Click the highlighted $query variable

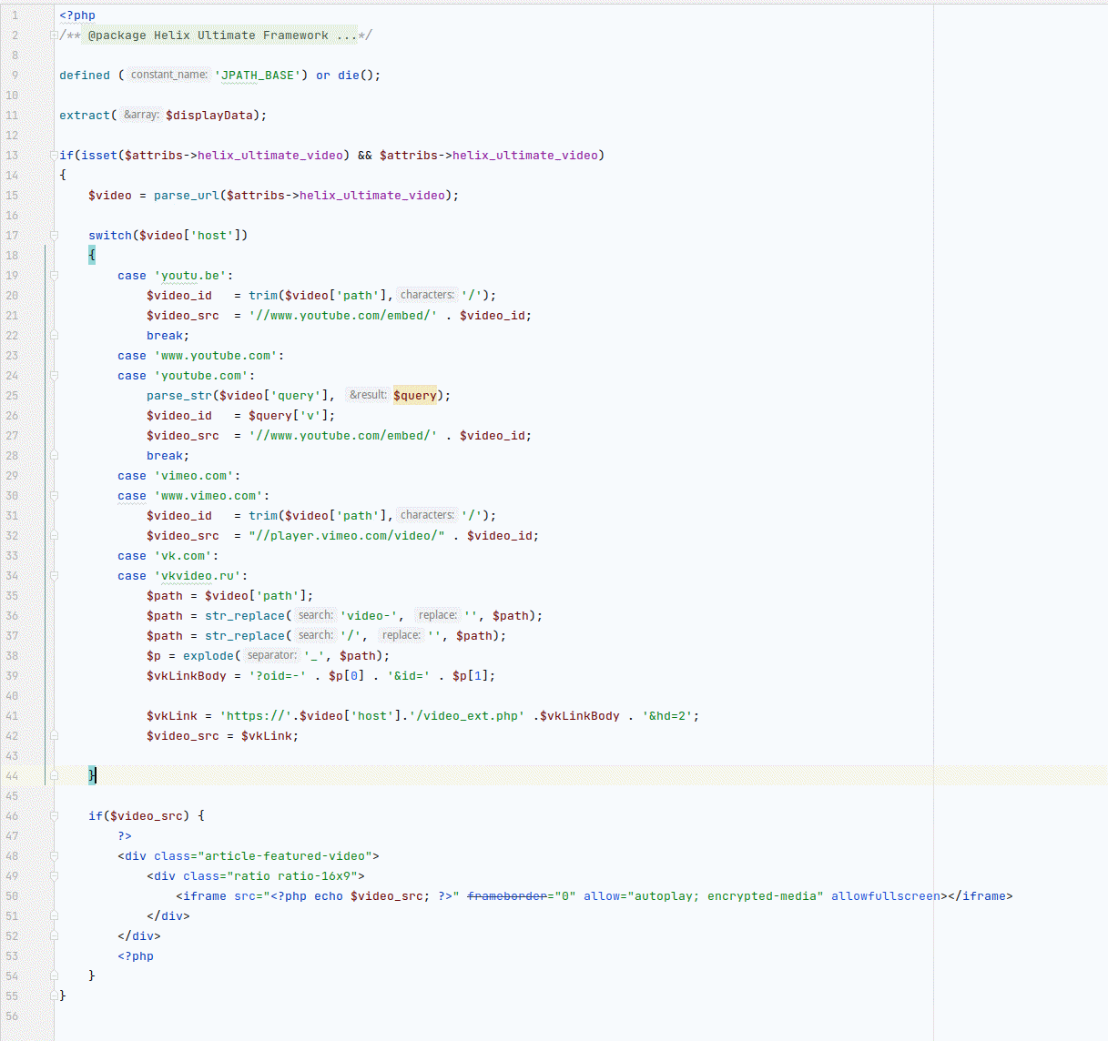[x=415, y=396]
